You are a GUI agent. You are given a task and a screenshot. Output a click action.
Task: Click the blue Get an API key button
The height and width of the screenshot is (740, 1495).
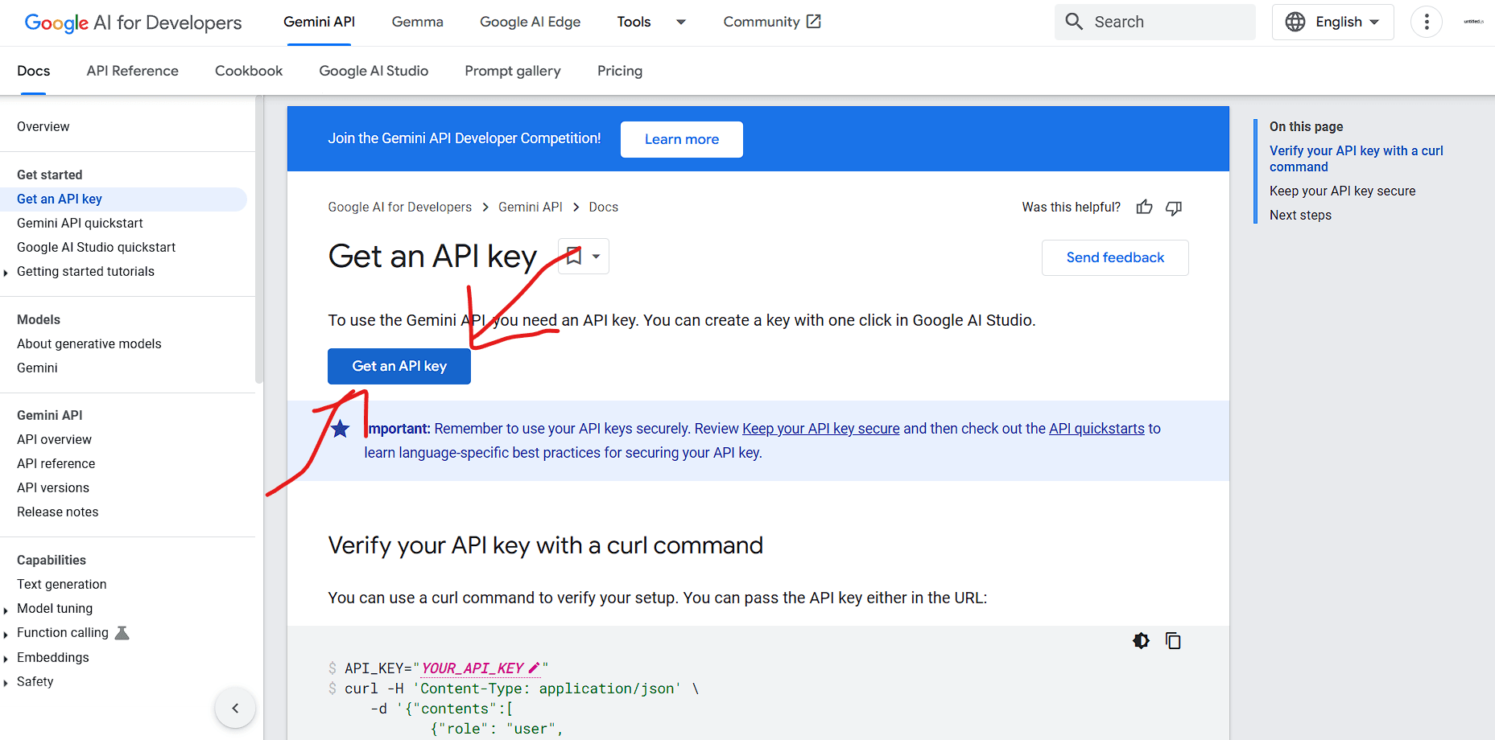(399, 366)
